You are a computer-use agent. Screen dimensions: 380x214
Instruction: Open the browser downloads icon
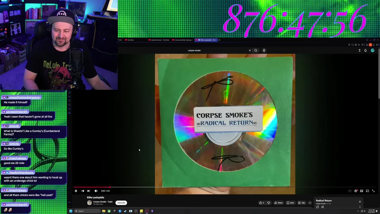point(374,45)
